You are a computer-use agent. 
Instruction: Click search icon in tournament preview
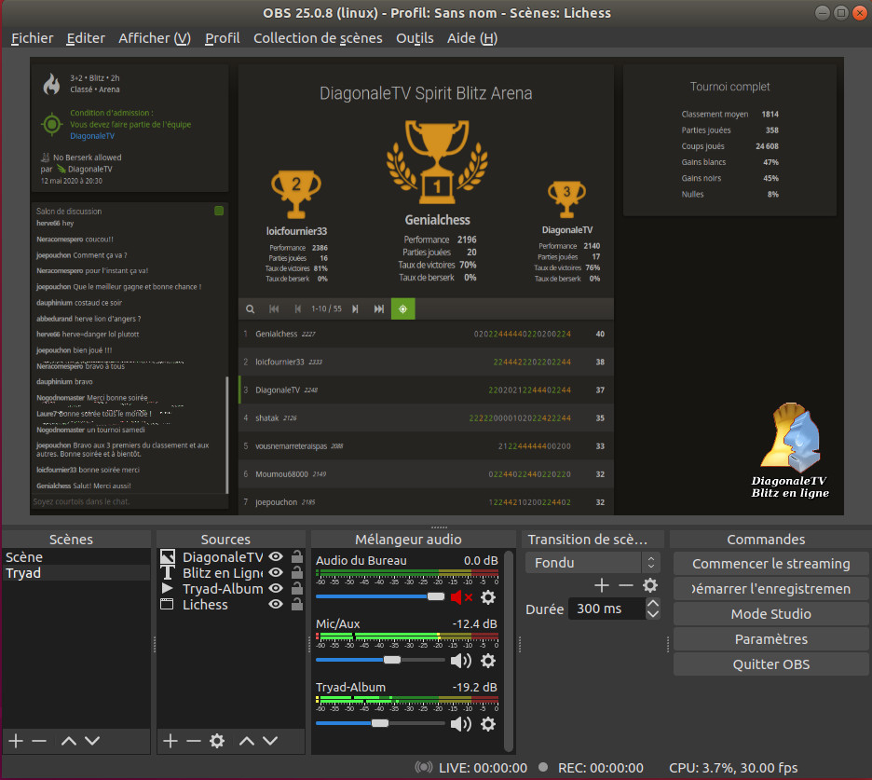[x=251, y=309]
